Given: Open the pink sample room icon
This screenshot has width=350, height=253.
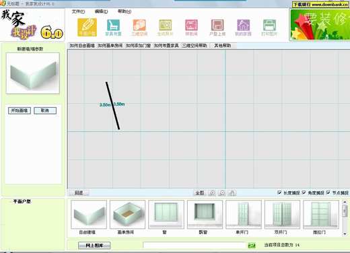Looking at the screenshot, I should [x=191, y=28].
